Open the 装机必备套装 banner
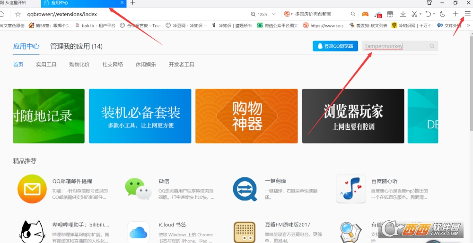The width and height of the screenshot is (473, 243). coord(140,116)
